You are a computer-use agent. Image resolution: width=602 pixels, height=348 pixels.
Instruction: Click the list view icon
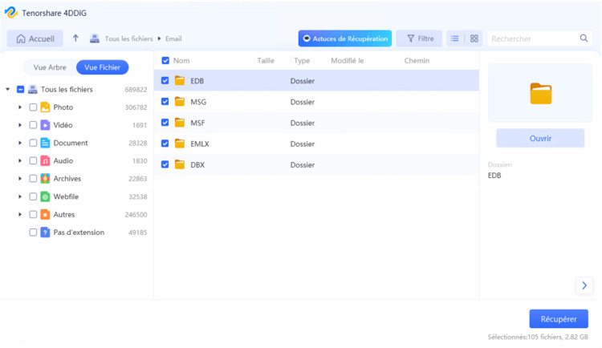coord(455,38)
